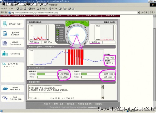Viewport: 156px width, 113px height.
Task: Open SPEED TEST from the sidebar
Action: coord(12,24)
